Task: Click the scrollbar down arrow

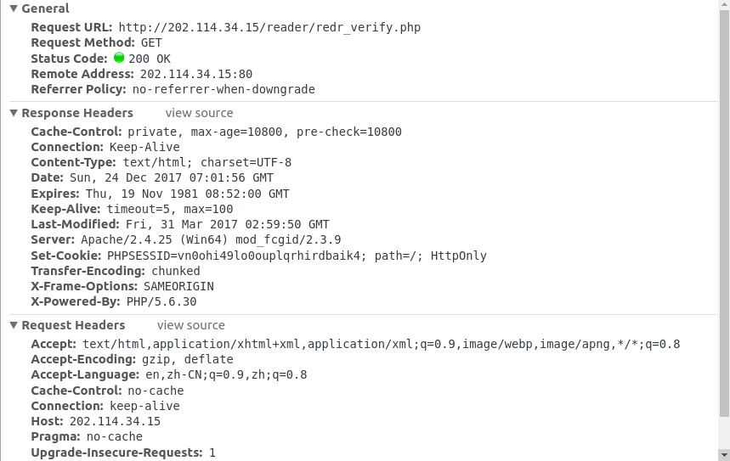Action: [x=724, y=455]
